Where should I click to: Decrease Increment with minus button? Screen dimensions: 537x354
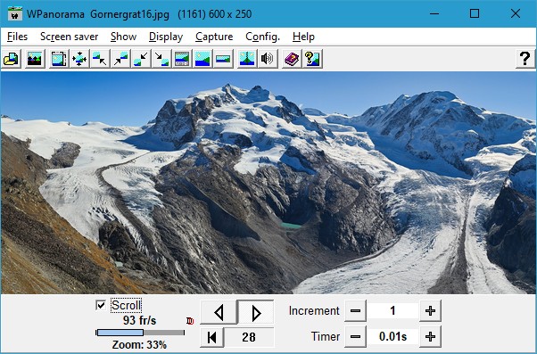pos(355,311)
